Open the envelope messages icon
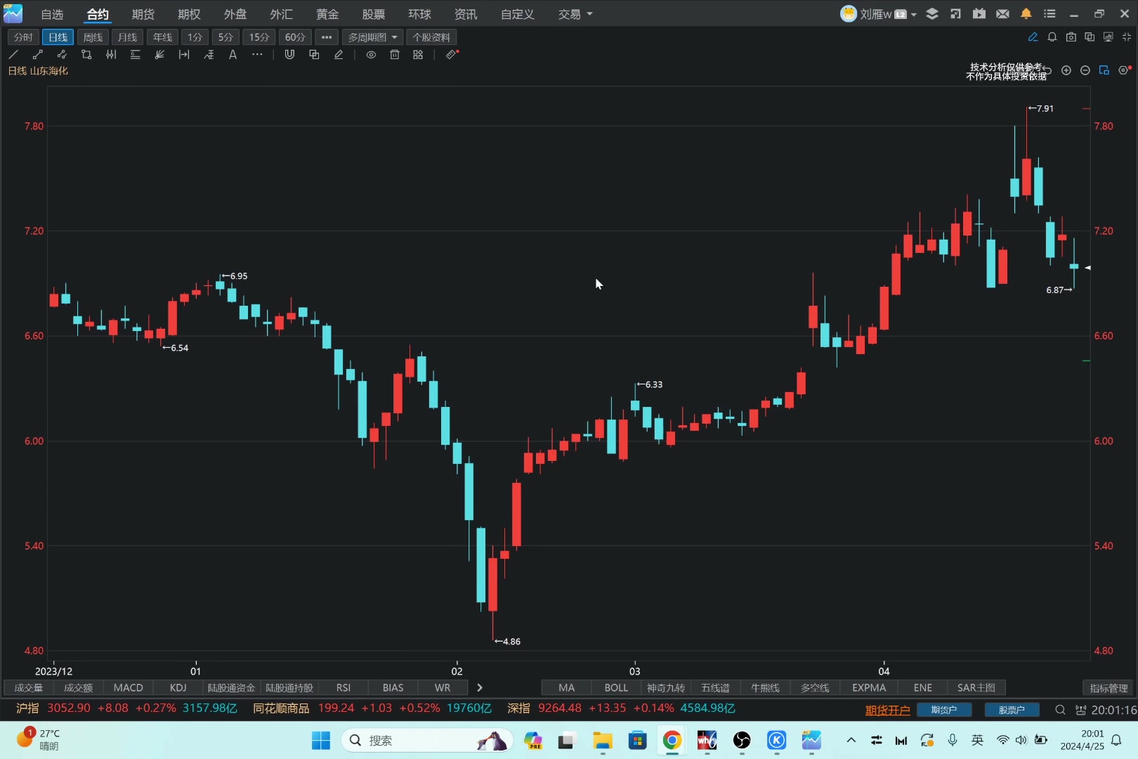This screenshot has width=1138, height=759. pyautogui.click(x=1002, y=14)
